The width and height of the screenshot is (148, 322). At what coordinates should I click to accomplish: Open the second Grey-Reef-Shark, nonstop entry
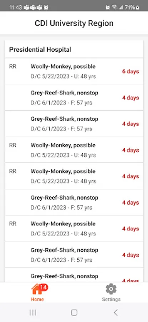[x=74, y=124]
